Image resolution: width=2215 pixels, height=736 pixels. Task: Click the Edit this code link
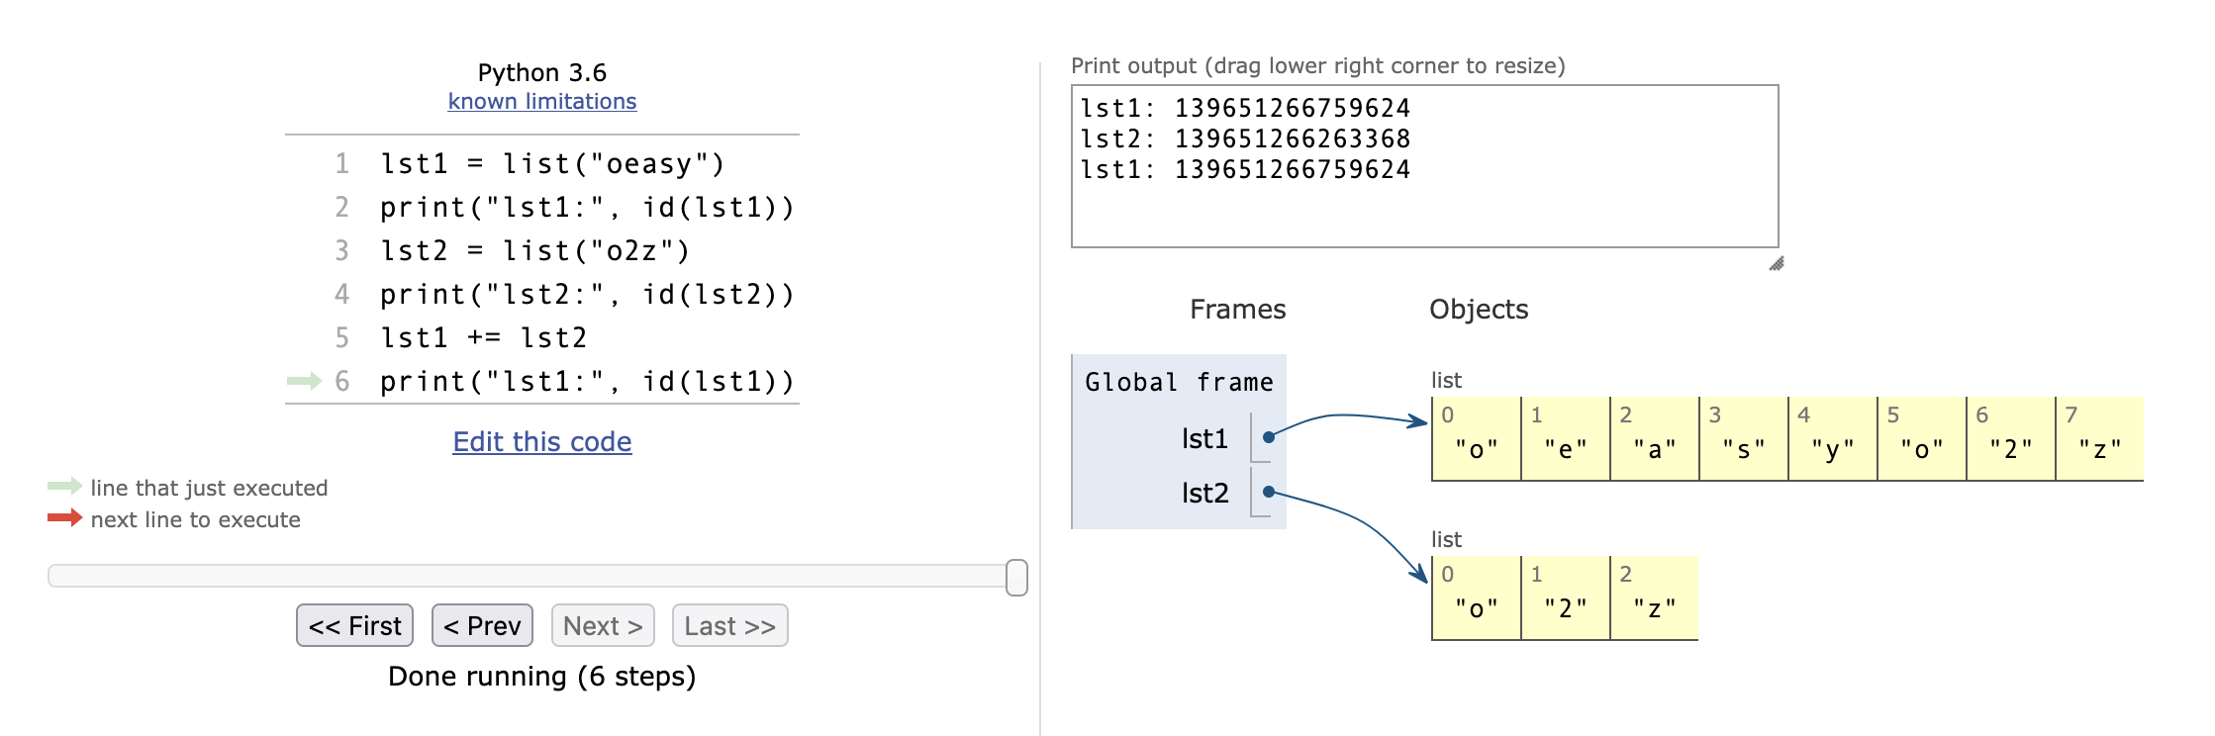click(x=542, y=441)
